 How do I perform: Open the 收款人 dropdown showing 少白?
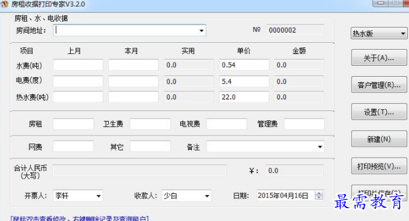point(207,196)
